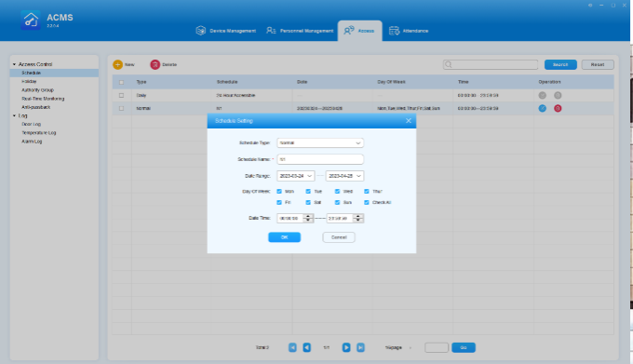The width and height of the screenshot is (633, 364).
Task: Go to next page arrow in pagination
Action: [346, 347]
